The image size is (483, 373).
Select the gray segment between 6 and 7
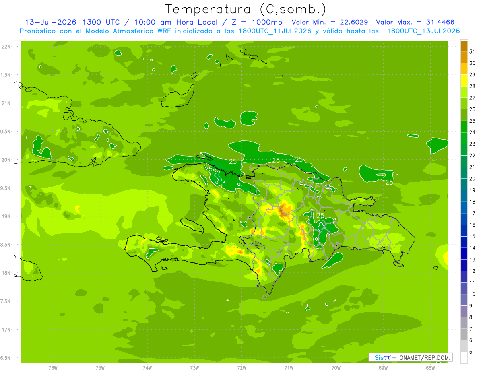pos(464,334)
